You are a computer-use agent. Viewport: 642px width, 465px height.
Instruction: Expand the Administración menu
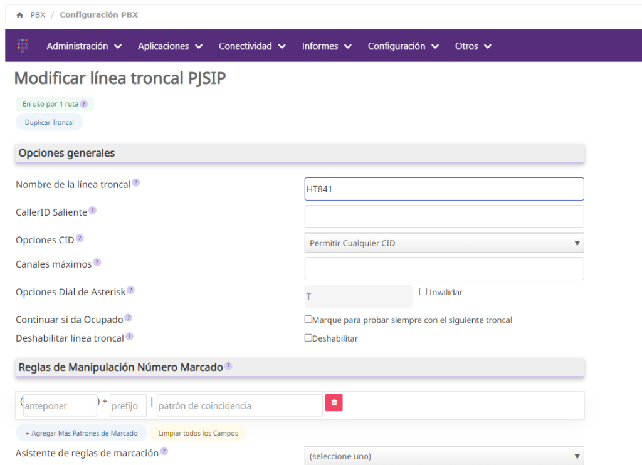tap(84, 46)
